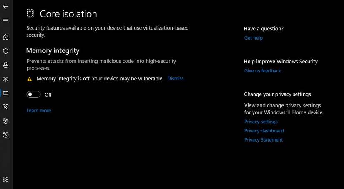Open Firewall & network protection icon
The height and width of the screenshot is (189, 344).
pos(5,79)
